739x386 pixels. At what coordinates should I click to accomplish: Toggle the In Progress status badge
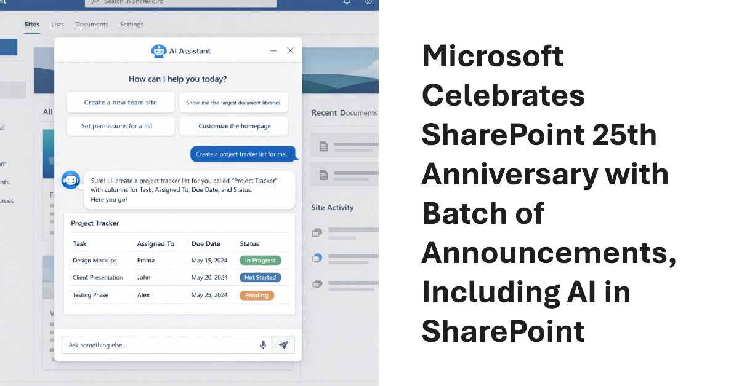pyautogui.click(x=260, y=260)
